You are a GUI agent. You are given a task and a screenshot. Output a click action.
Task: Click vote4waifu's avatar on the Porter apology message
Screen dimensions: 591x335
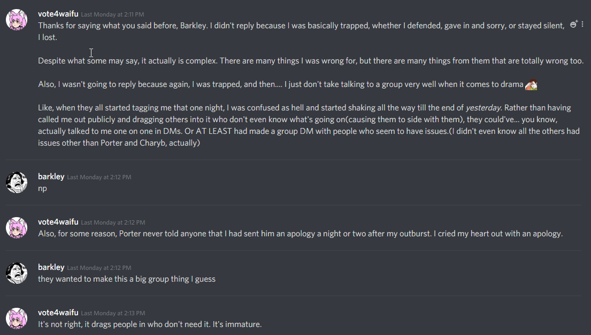pos(16,228)
